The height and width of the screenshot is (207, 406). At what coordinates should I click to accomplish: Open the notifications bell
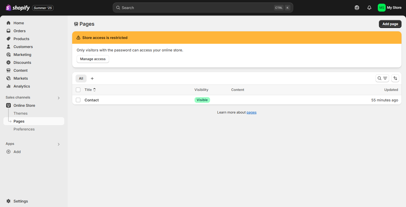[369, 8]
